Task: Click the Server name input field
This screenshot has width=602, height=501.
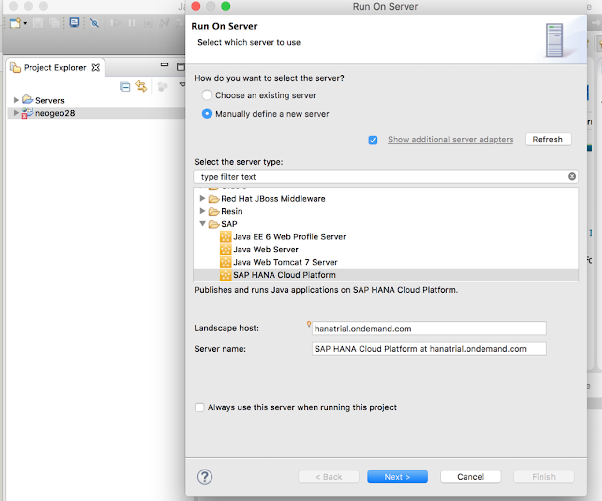Action: [429, 349]
